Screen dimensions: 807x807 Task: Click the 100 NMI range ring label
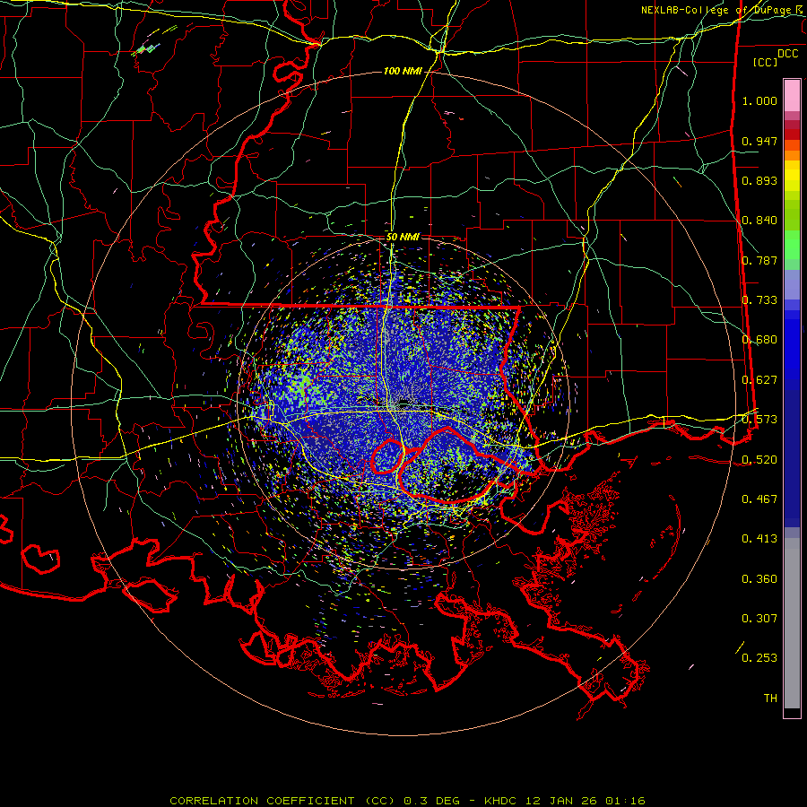click(403, 71)
